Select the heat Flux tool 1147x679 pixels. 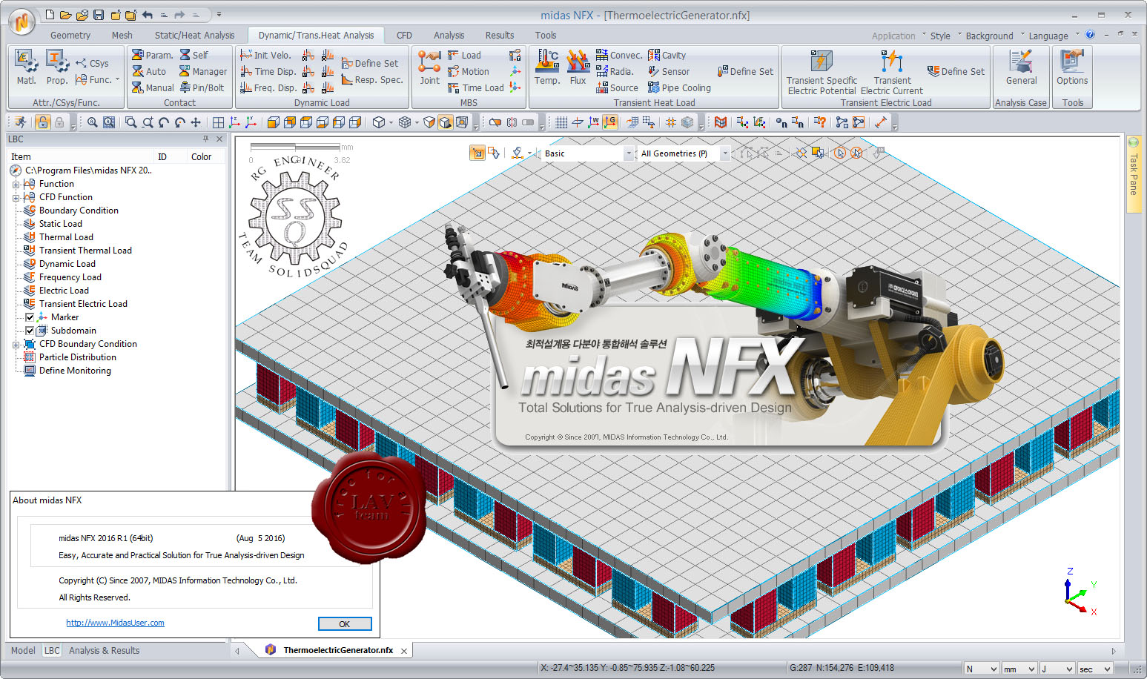[x=578, y=68]
